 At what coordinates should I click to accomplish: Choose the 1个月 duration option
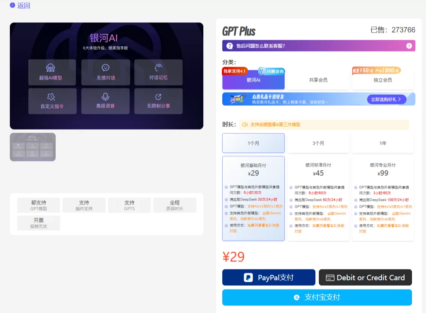[253, 143]
